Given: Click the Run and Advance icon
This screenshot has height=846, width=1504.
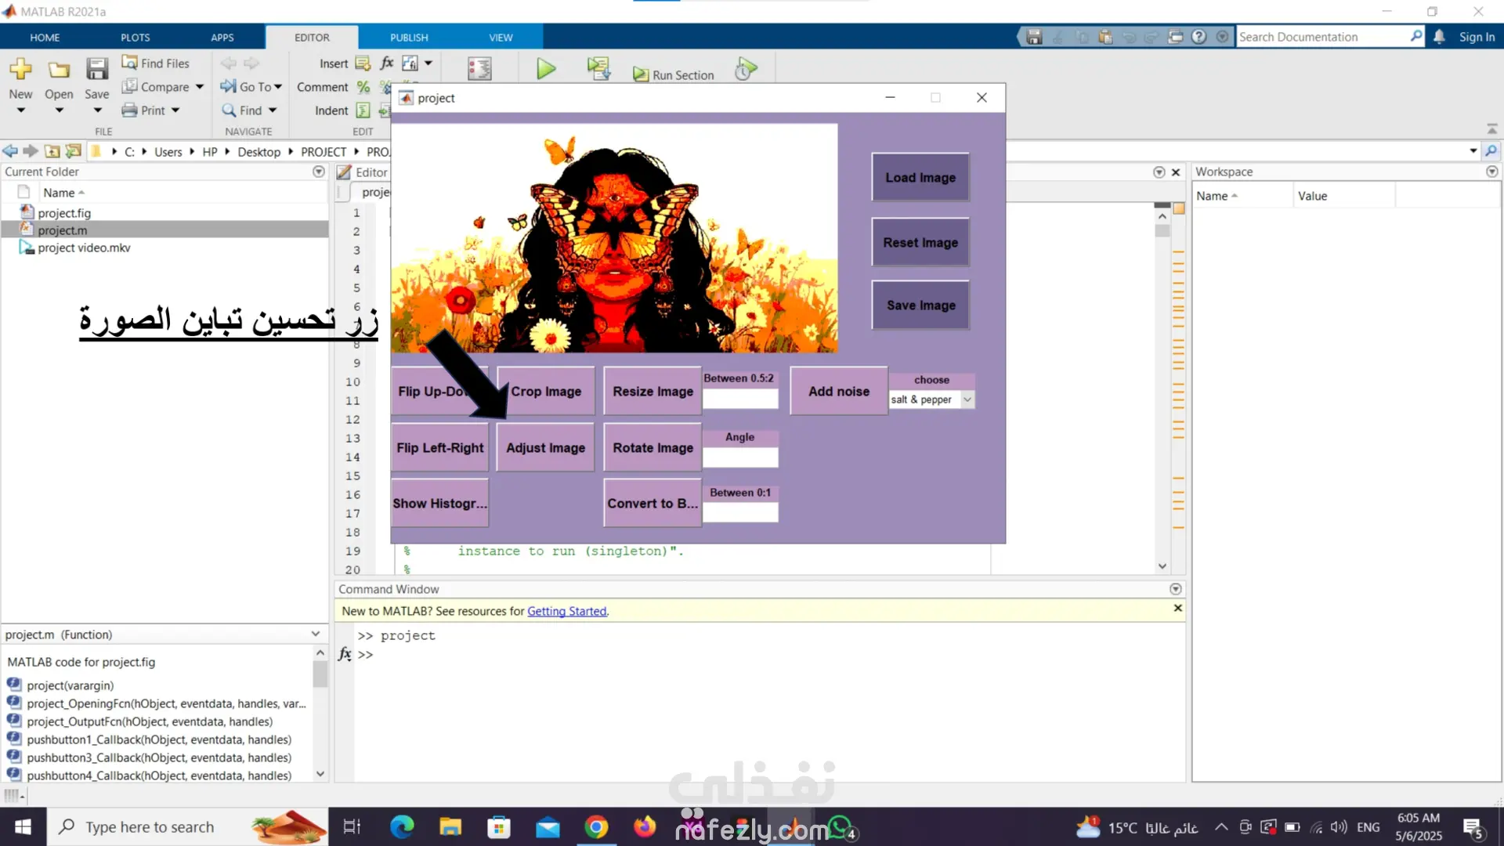Looking at the screenshot, I should click(599, 69).
